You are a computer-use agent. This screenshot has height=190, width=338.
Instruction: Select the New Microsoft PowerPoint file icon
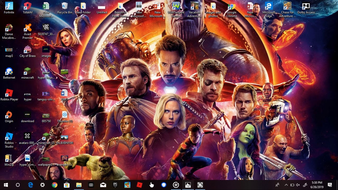(x=157, y=10)
